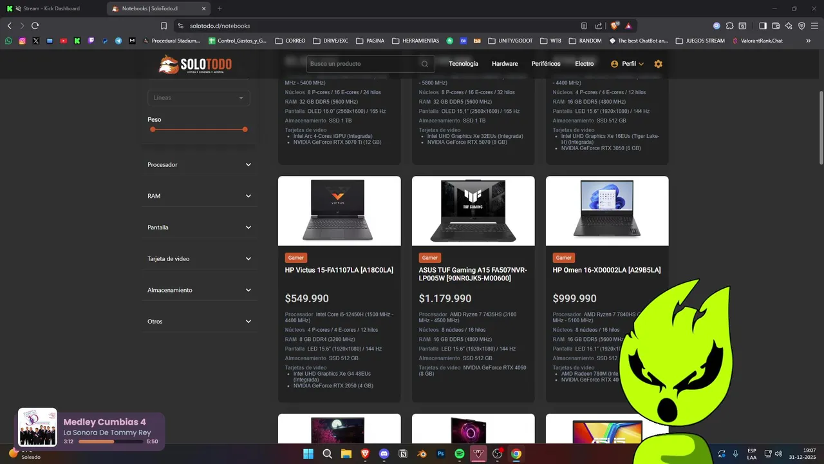824x464 pixels.
Task: Open a new browser tab
Action: click(x=220, y=8)
